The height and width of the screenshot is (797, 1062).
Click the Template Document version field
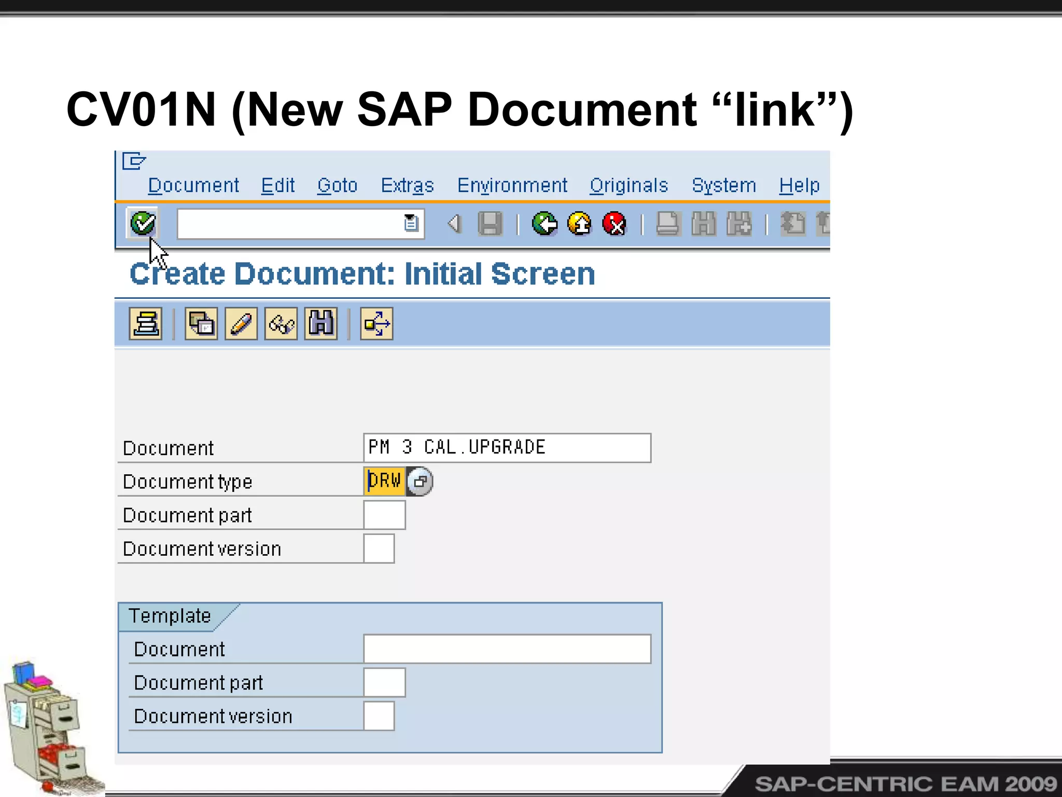(x=379, y=716)
